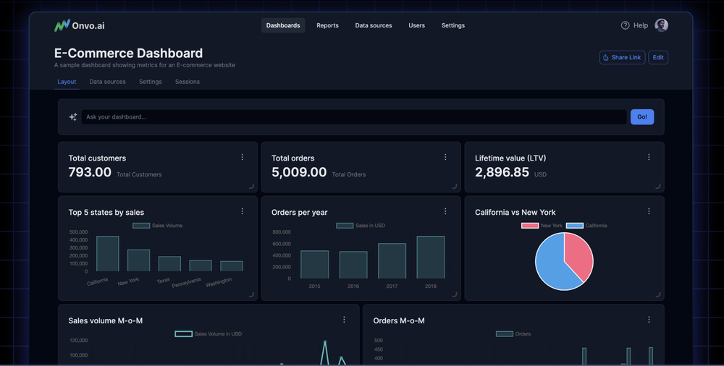Toggle the Sales in USD legend item
The image size is (724, 366).
[x=361, y=226]
